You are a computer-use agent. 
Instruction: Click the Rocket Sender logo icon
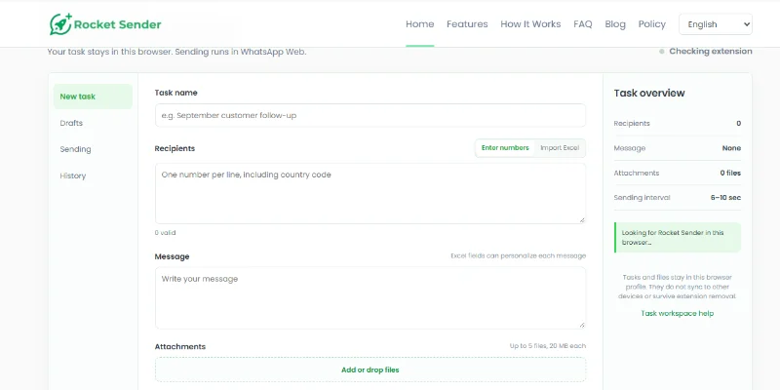tap(60, 23)
